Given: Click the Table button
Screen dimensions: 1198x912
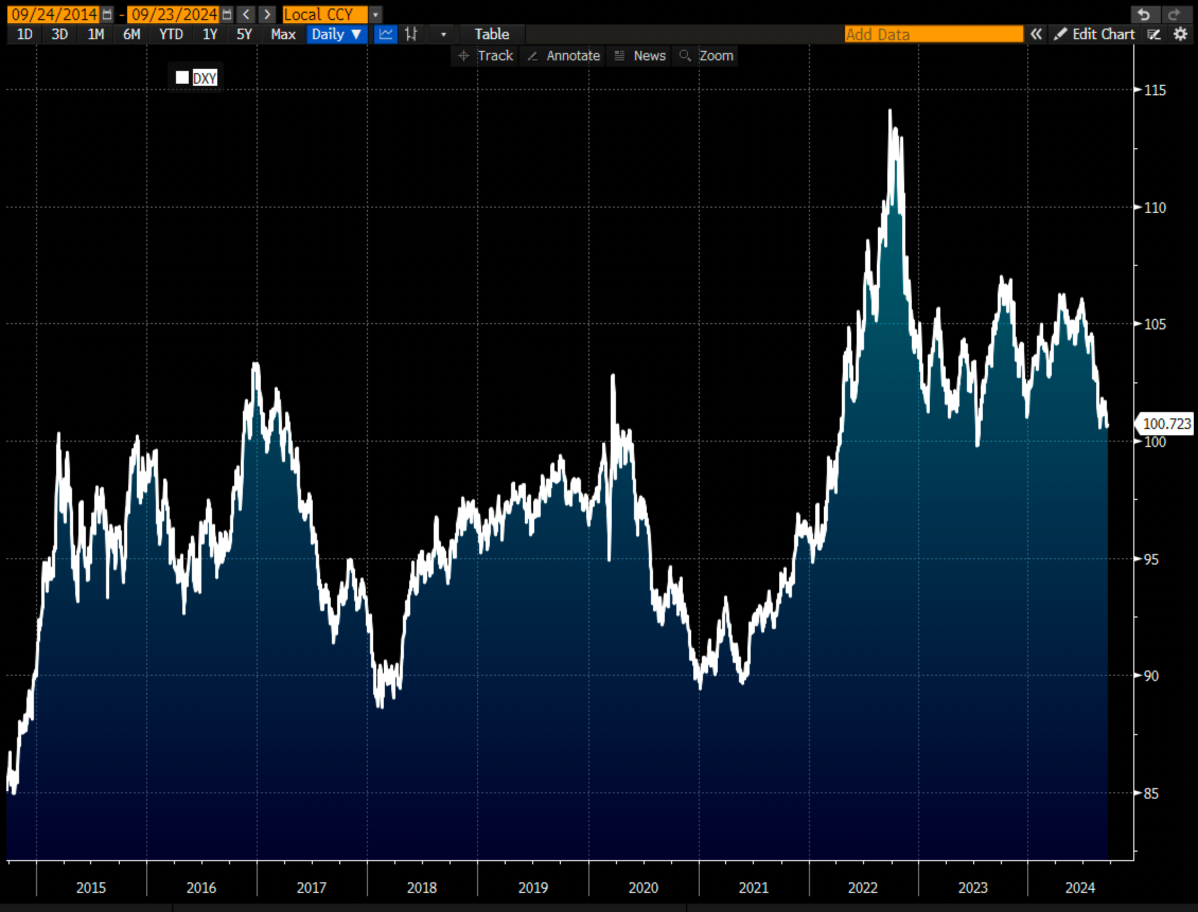Looking at the screenshot, I should point(492,34).
